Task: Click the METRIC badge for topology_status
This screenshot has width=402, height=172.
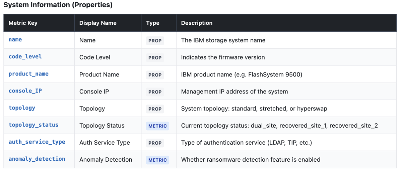Action: click(x=157, y=126)
